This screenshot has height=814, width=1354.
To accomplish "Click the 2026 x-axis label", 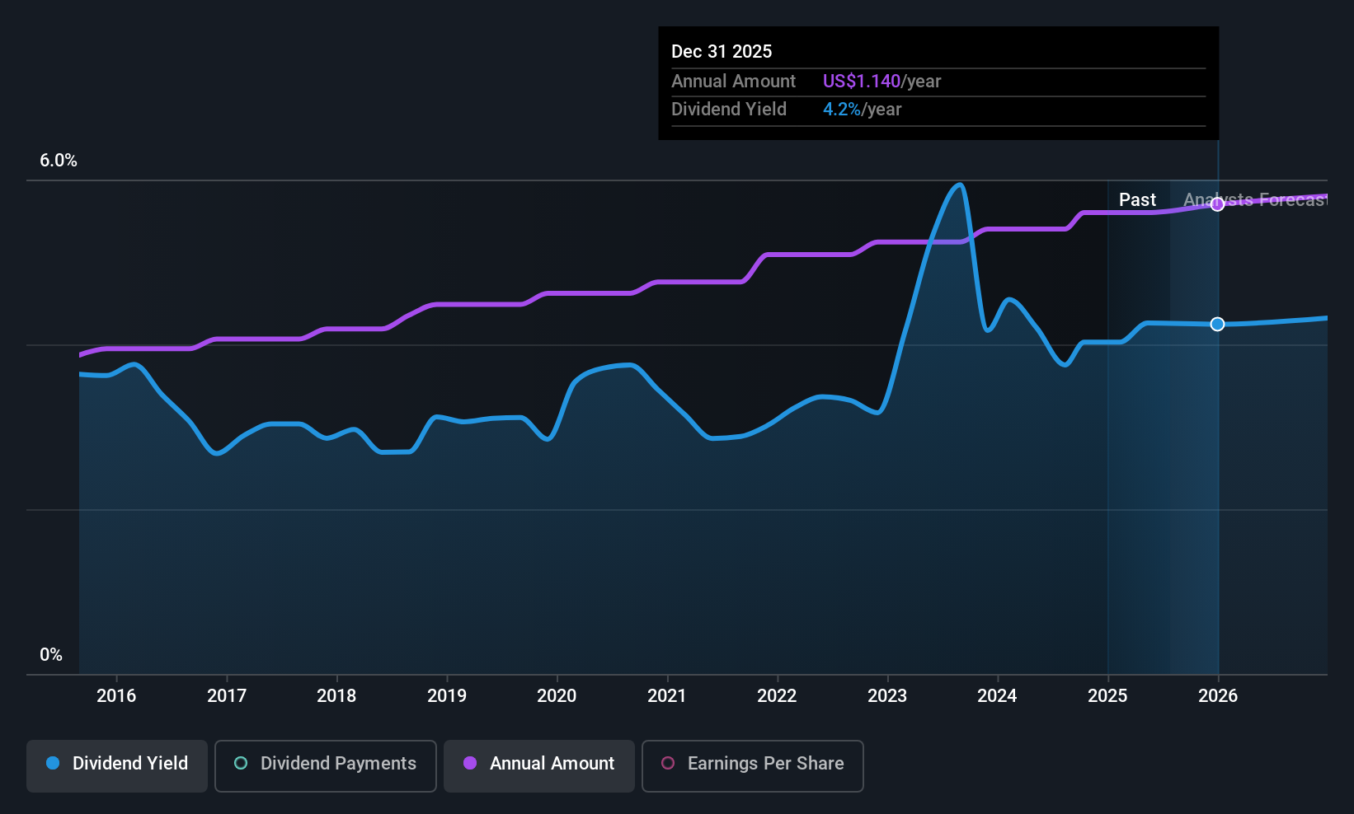I will click(x=1218, y=695).
